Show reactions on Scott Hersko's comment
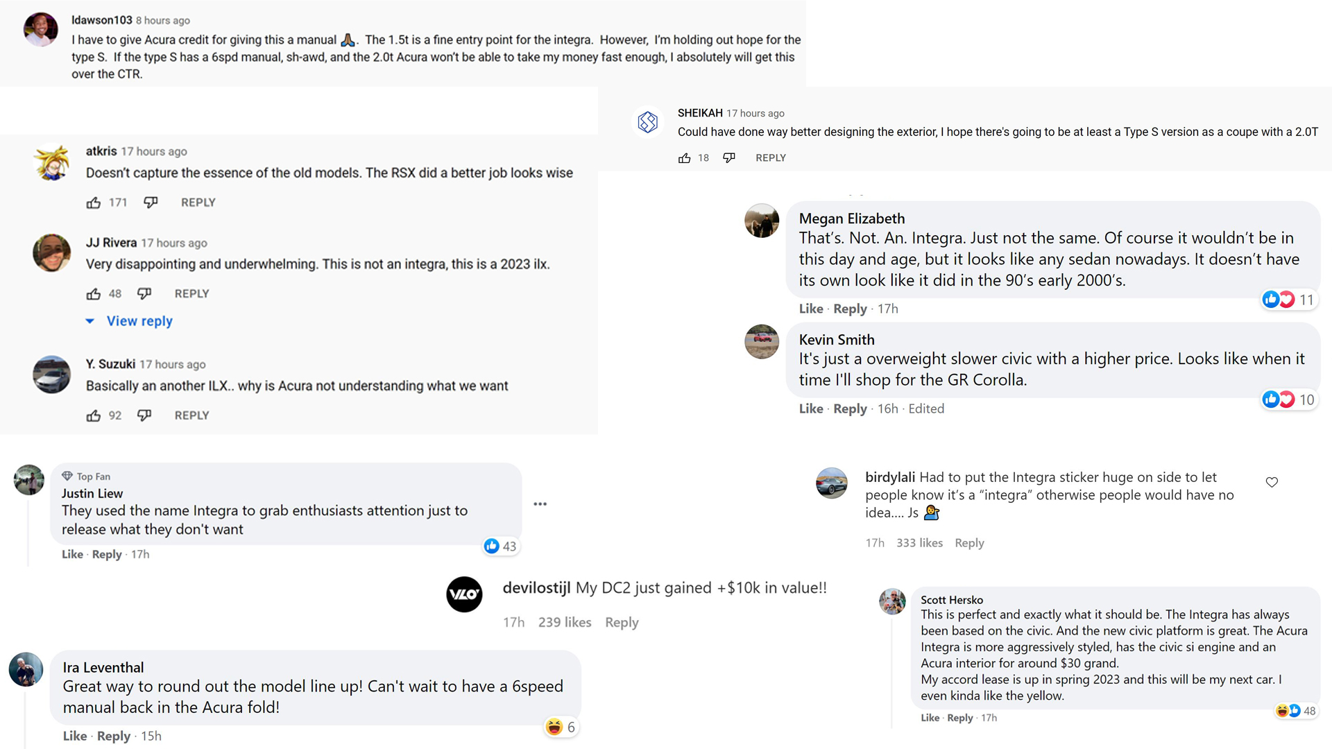This screenshot has height=749, width=1332. click(x=1295, y=711)
